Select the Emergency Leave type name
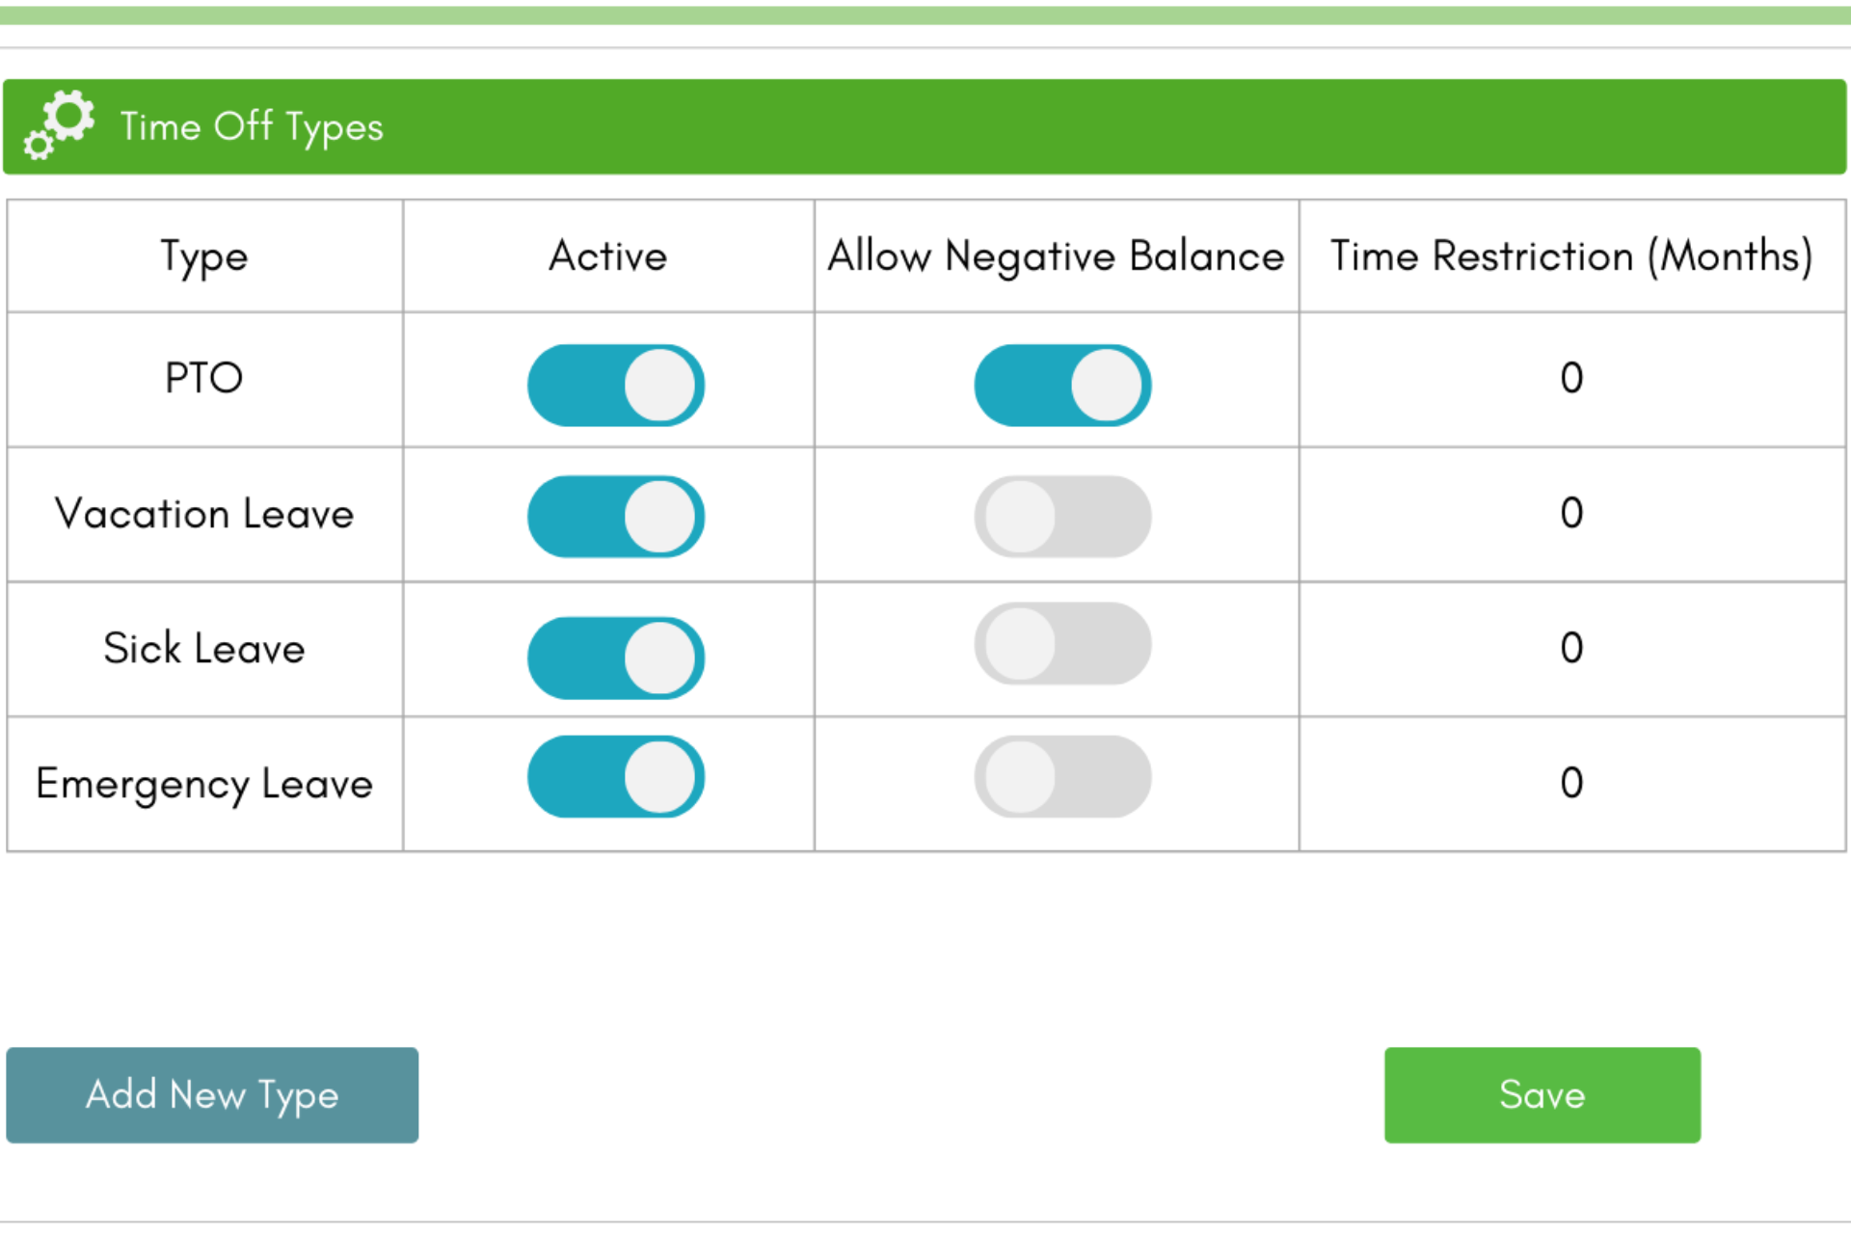The height and width of the screenshot is (1235, 1851). tap(204, 785)
